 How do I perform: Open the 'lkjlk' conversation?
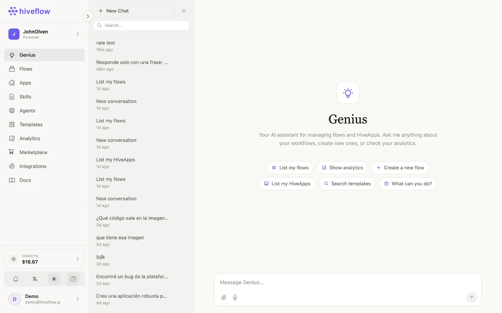point(141,260)
